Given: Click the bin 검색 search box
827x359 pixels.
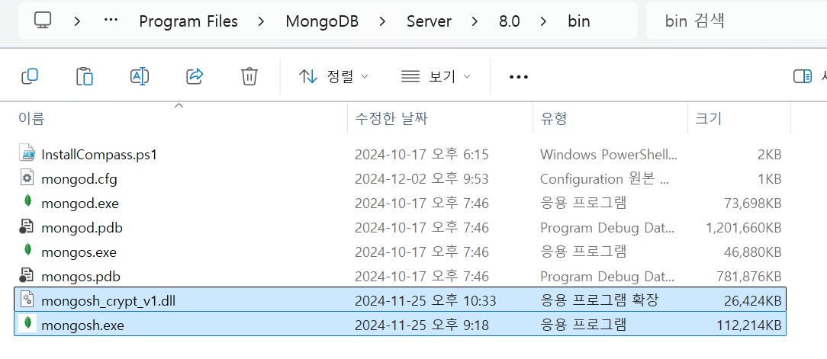Looking at the screenshot, I should pyautogui.click(x=736, y=21).
